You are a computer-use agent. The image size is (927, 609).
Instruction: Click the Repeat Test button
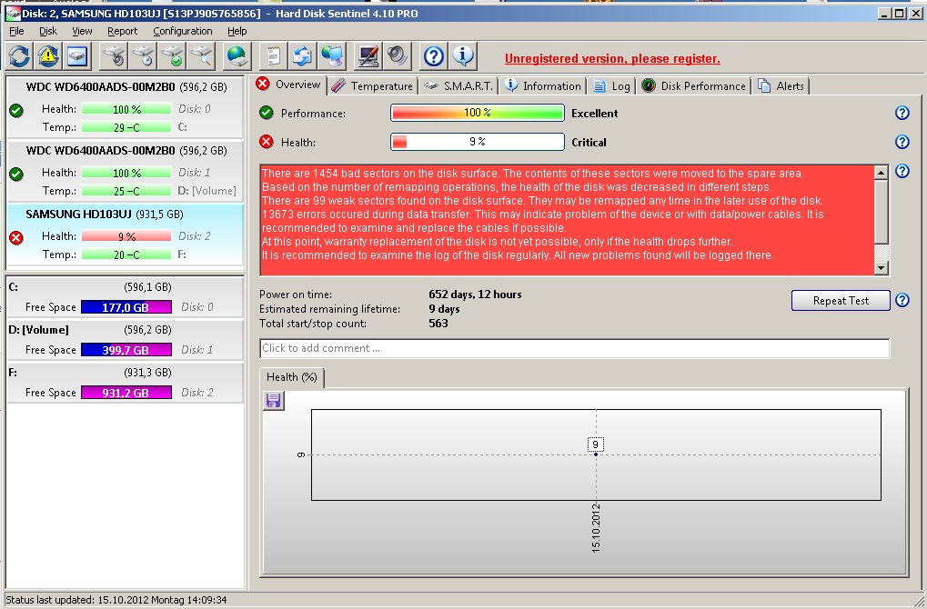click(x=841, y=300)
